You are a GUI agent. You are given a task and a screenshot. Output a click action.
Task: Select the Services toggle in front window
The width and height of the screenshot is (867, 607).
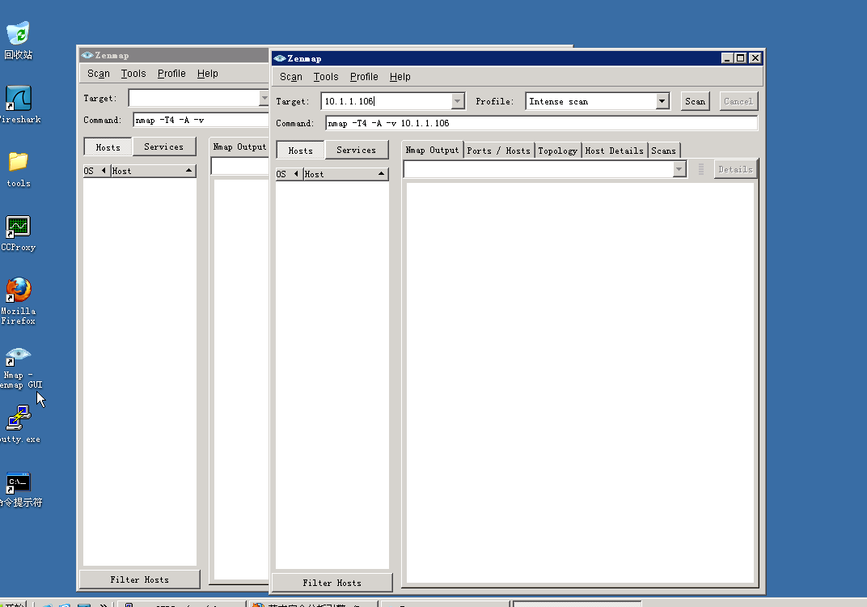pyautogui.click(x=356, y=150)
